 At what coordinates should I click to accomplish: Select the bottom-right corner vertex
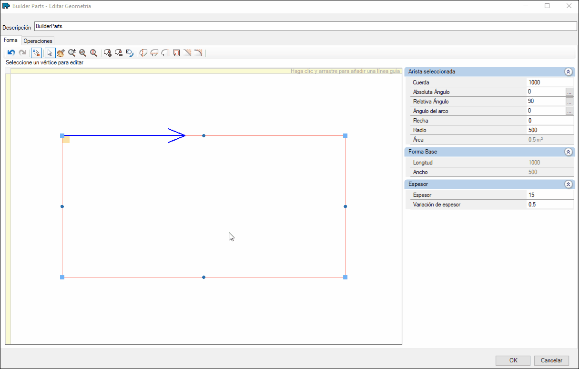345,277
